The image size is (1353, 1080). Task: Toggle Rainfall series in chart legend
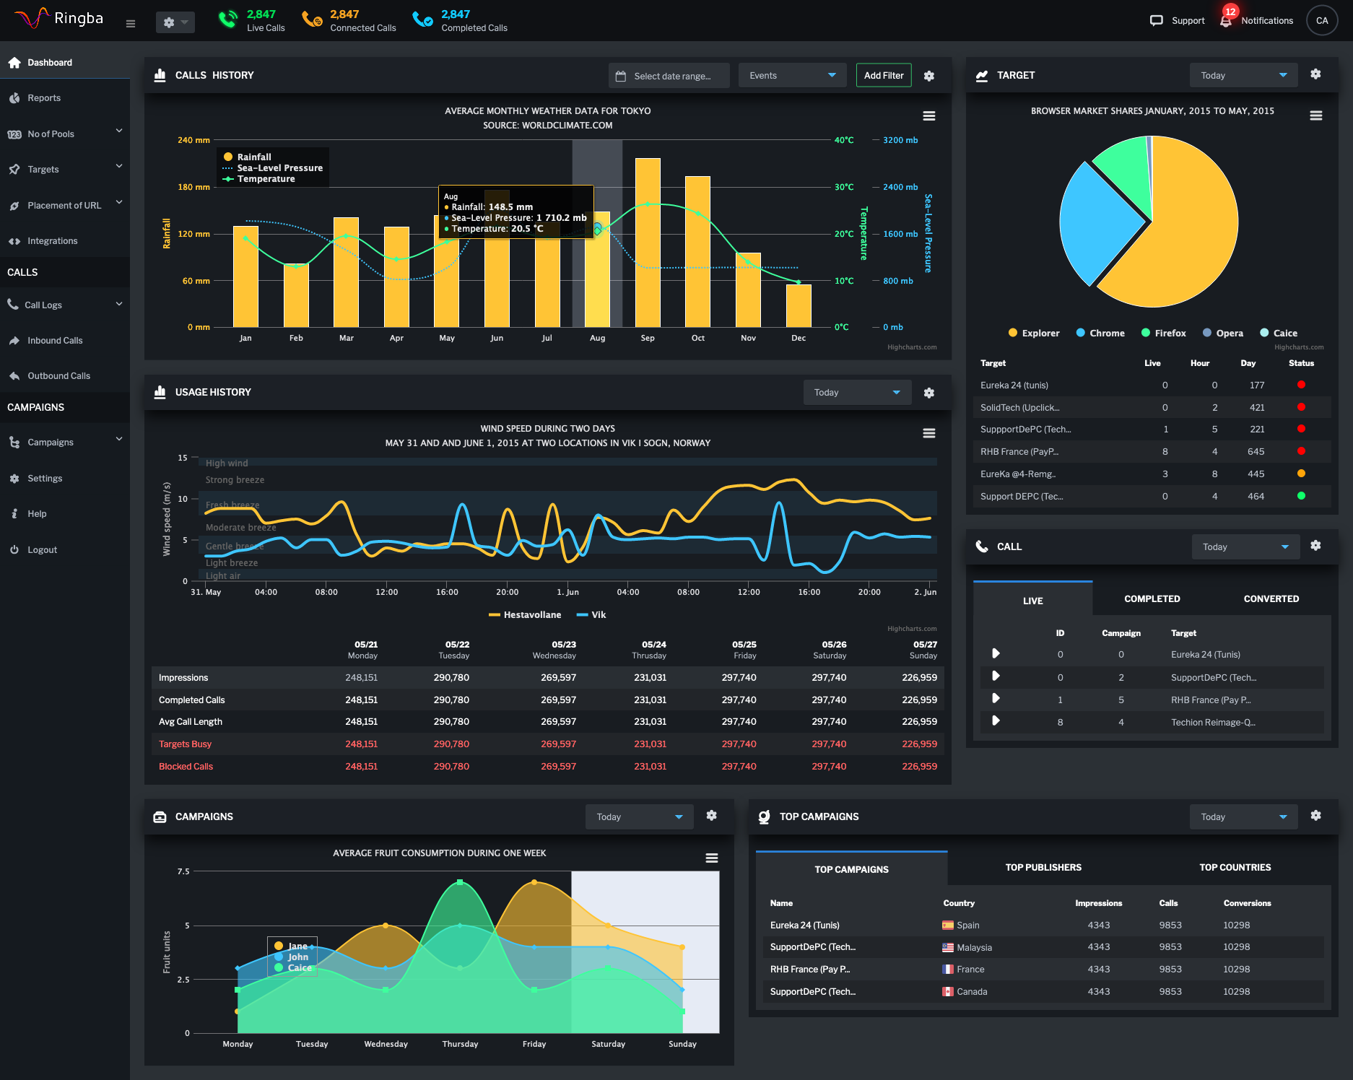[x=253, y=157]
